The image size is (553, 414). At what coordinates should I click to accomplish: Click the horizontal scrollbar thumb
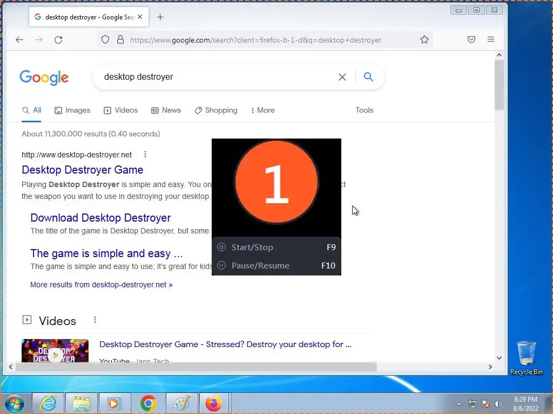(196, 367)
